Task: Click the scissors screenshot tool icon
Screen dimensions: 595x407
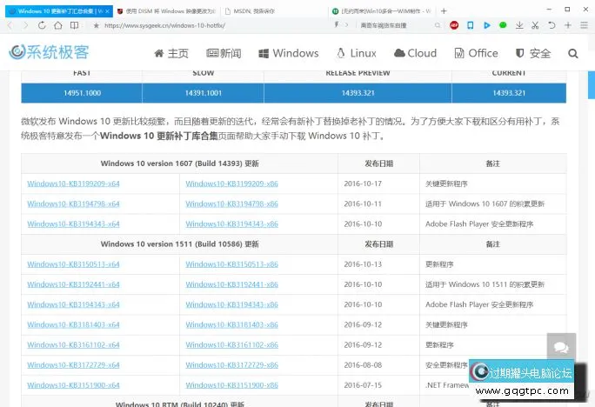Action: (535, 25)
